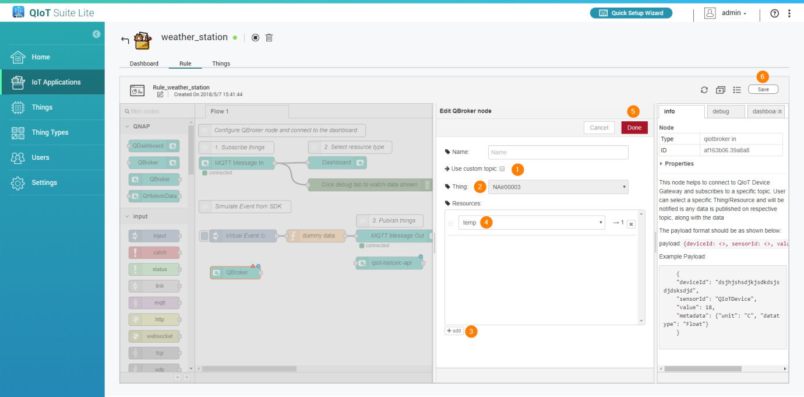Screen dimensions: 804x397
Task: Collapse the left sidebar with arrow icon
Action: [96, 34]
